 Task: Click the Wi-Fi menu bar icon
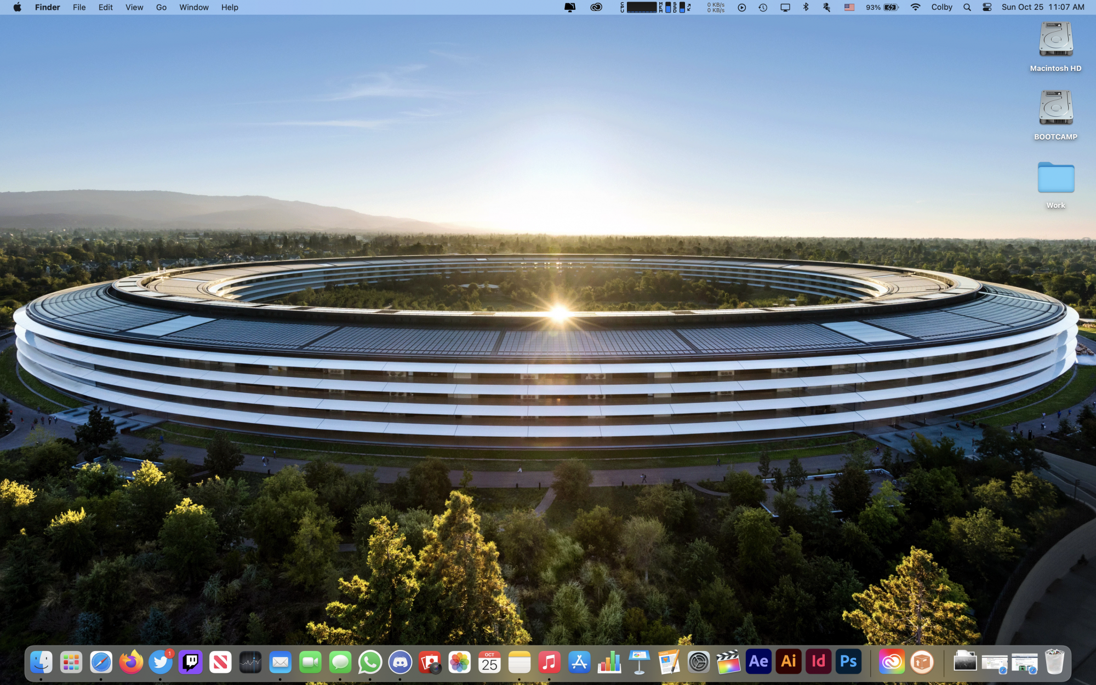915,7
